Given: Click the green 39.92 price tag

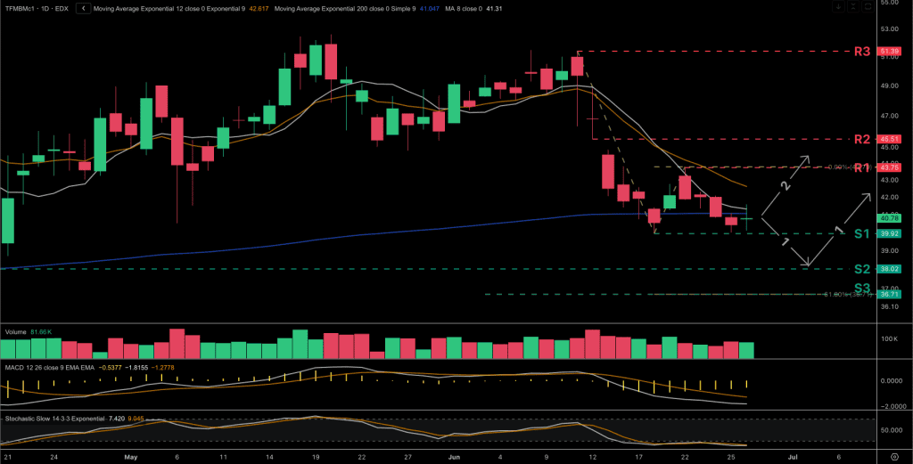Looking at the screenshot, I should (x=890, y=233).
